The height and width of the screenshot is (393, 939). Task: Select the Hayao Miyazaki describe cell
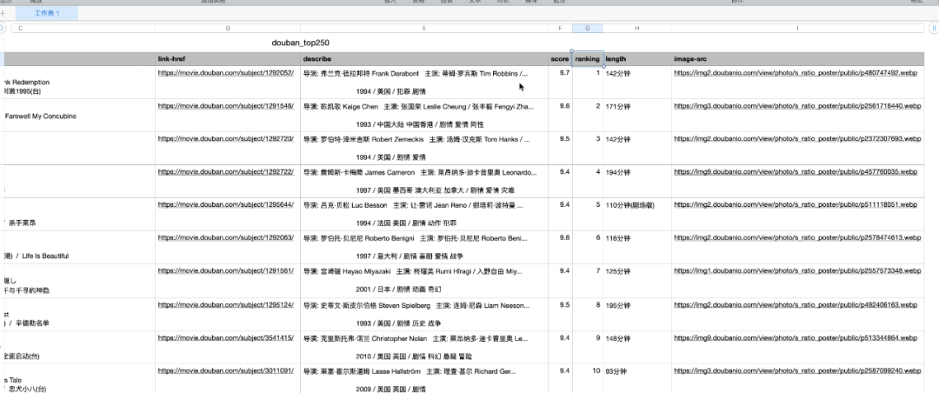[424, 280]
